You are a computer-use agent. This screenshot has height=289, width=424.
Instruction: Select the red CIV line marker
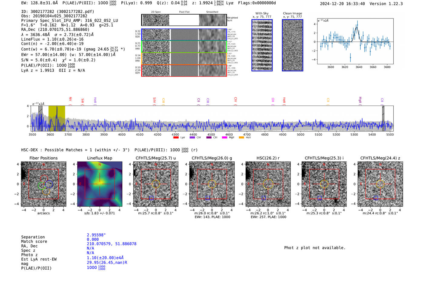click(x=235, y=101)
